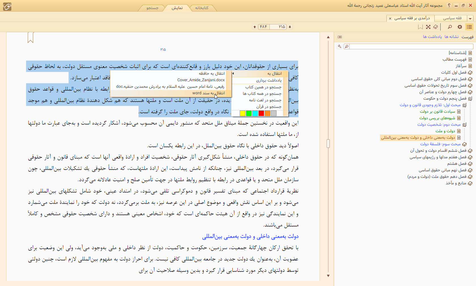Click the wrench icon beside index search
This screenshot has height=286, width=476.
point(339,46)
